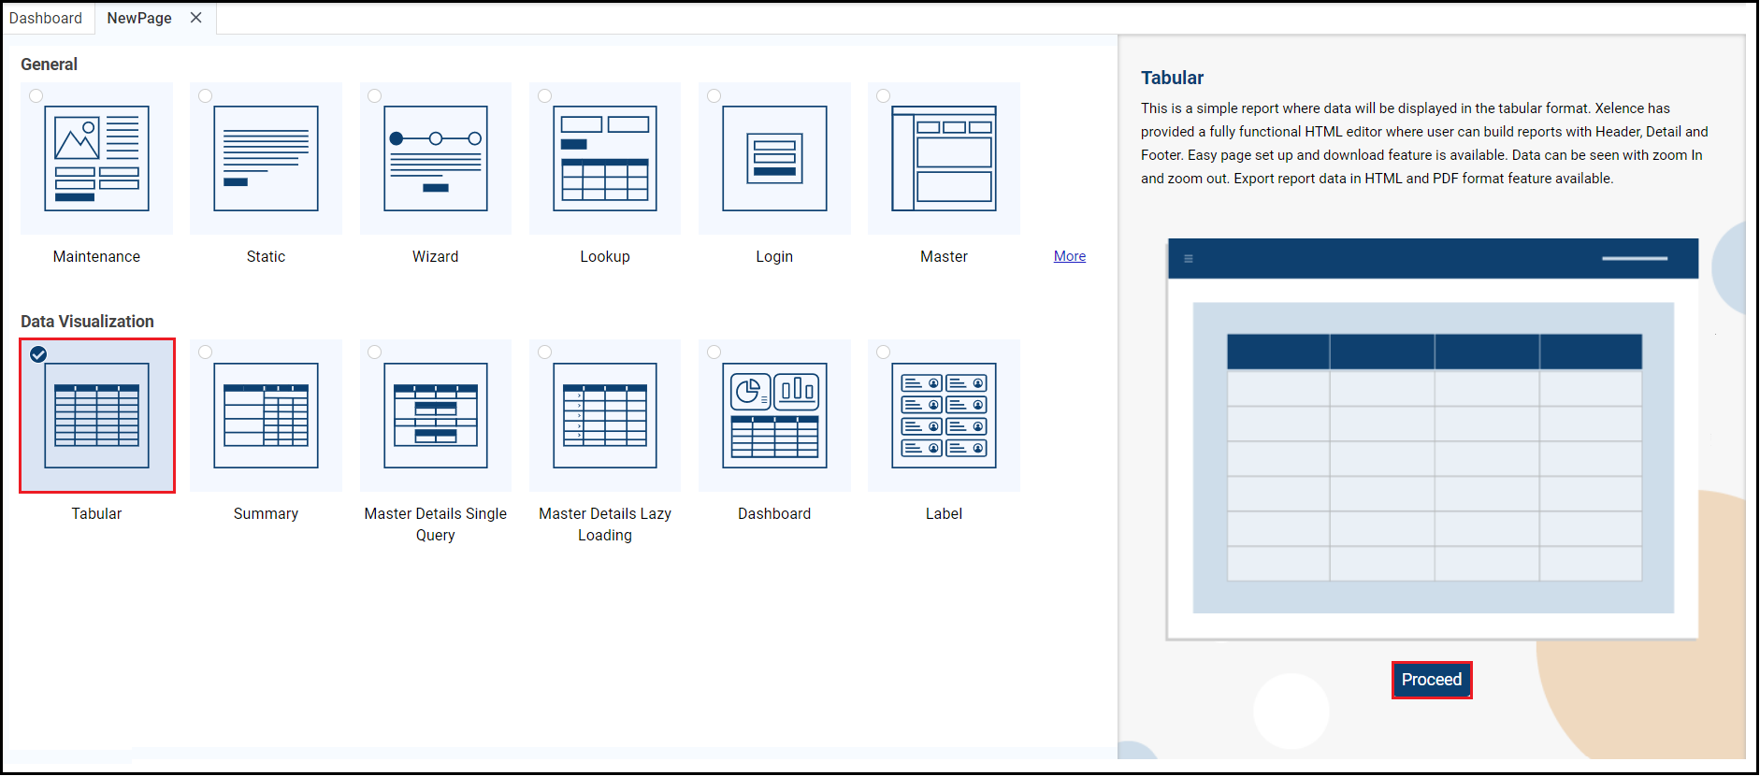Check the Login radio button
The width and height of the screenshot is (1760, 776).
point(714,95)
